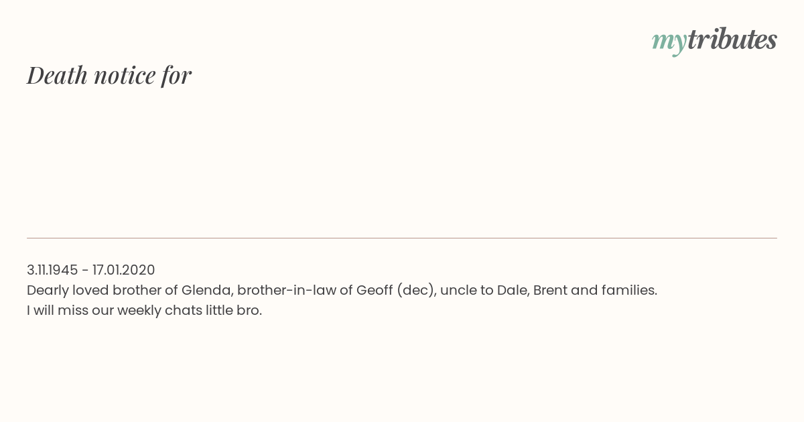Click the birth date 3.11.1945

[52, 270]
